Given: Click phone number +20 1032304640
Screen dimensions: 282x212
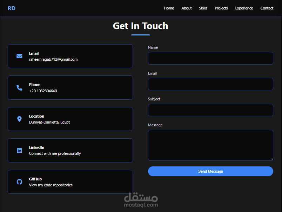Looking at the screenshot, I should (x=43, y=91).
